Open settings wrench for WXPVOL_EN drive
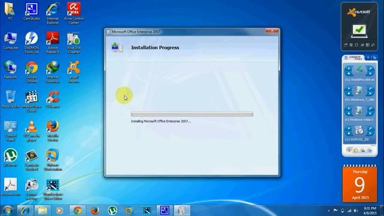384x216 pixels. point(370,128)
